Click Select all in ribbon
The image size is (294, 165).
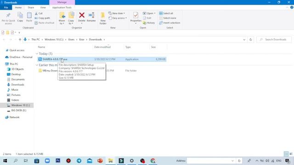click(166, 13)
